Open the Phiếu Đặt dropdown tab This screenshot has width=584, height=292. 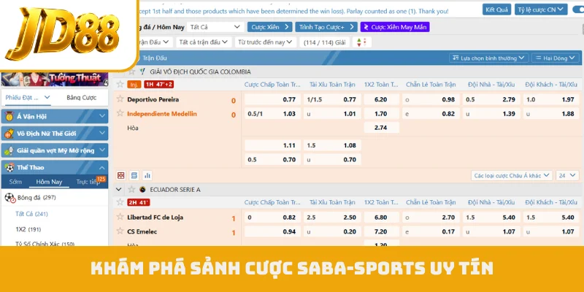coord(28,98)
